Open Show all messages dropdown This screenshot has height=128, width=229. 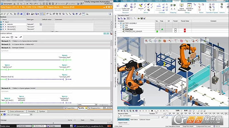tap(31, 115)
